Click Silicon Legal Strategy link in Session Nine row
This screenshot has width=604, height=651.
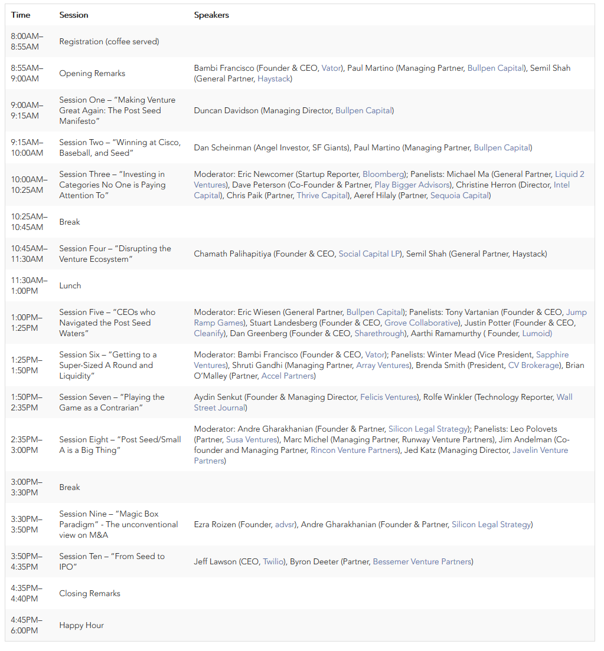point(491,525)
